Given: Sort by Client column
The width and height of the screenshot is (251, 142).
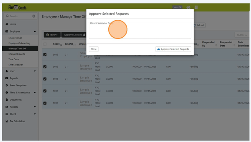Looking at the screenshot, I should click(57, 44).
